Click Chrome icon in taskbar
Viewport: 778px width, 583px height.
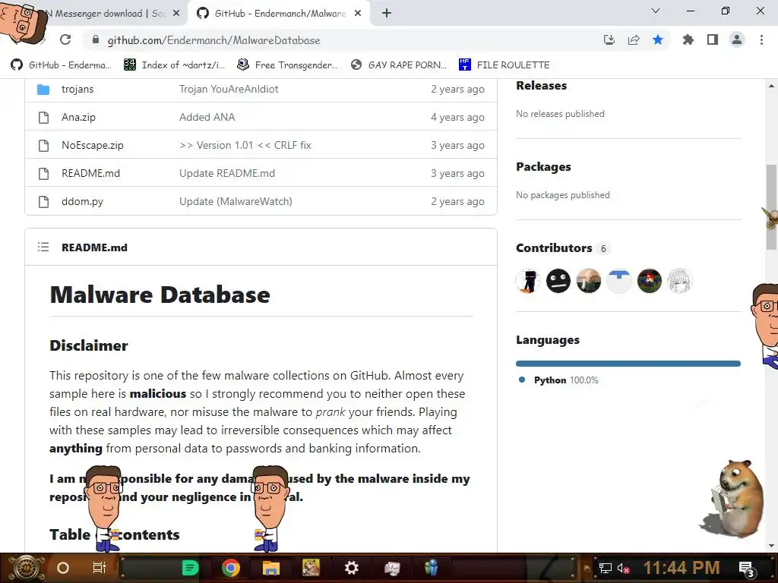coord(231,568)
